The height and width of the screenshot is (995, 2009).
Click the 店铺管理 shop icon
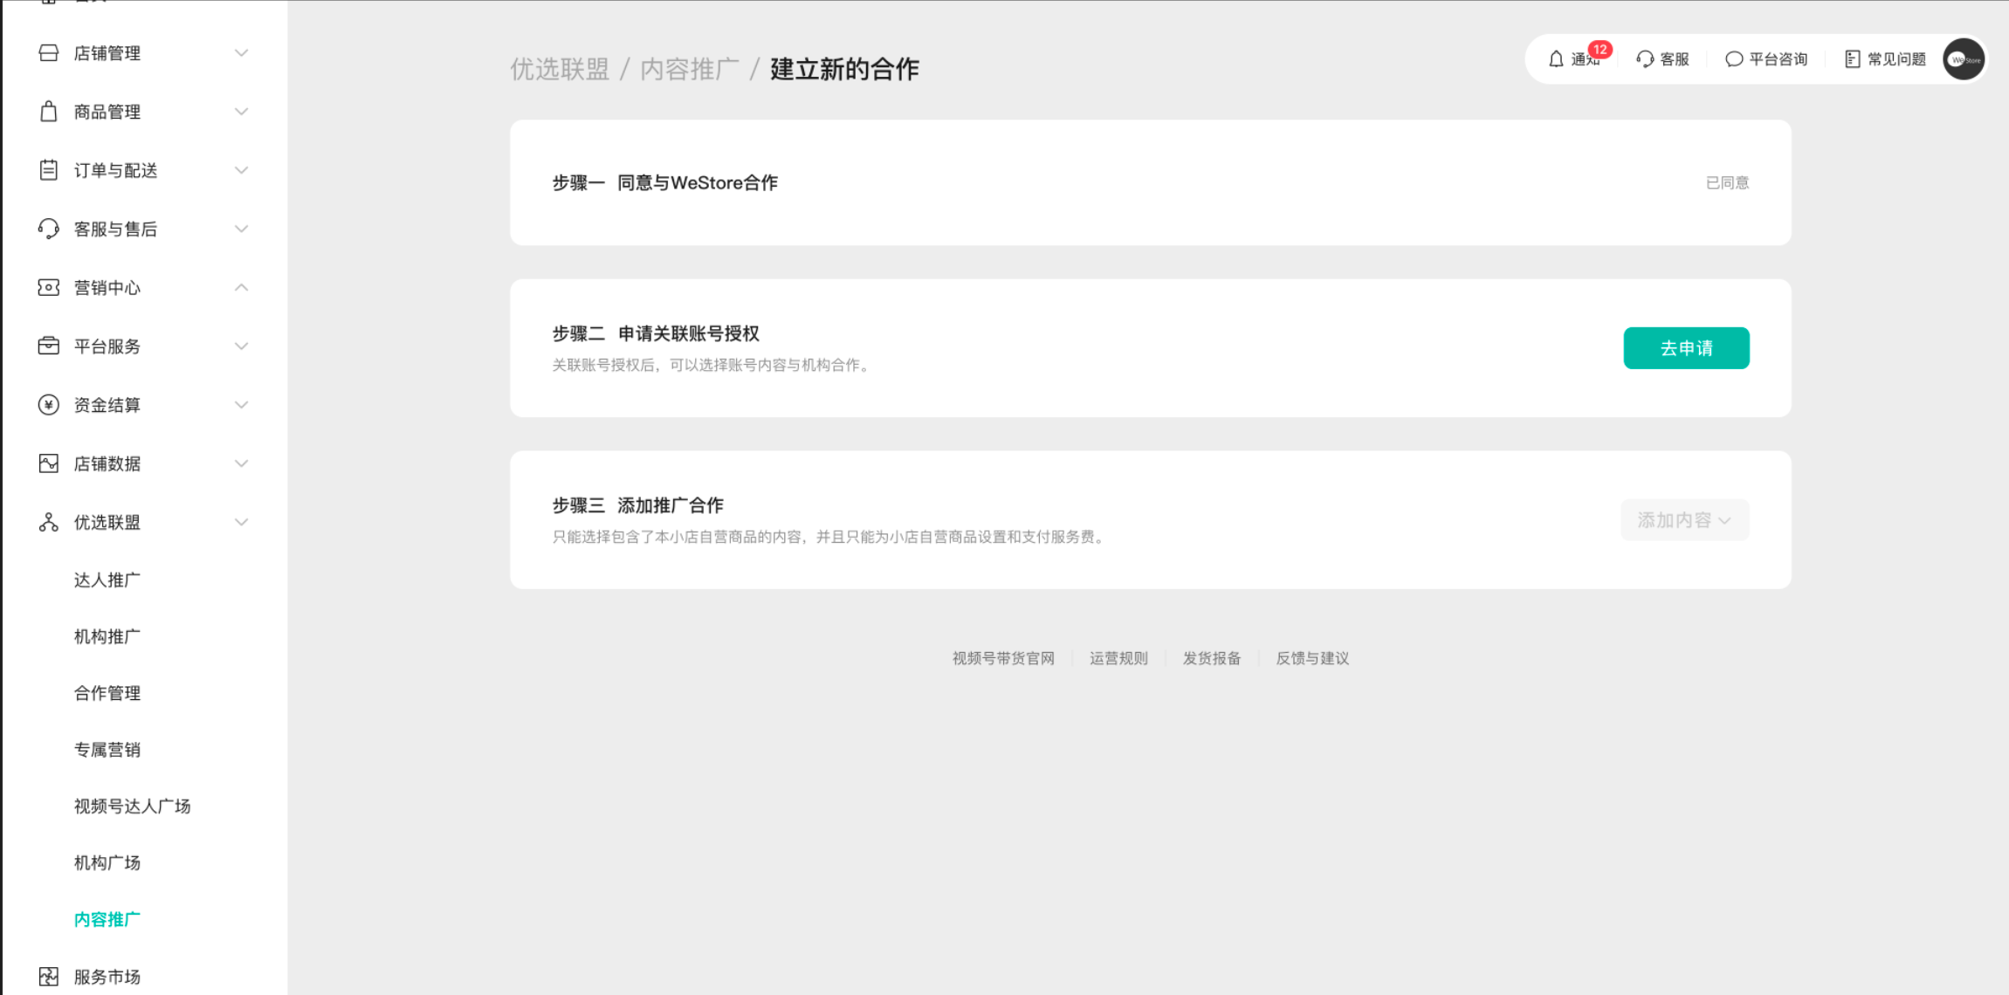[49, 53]
